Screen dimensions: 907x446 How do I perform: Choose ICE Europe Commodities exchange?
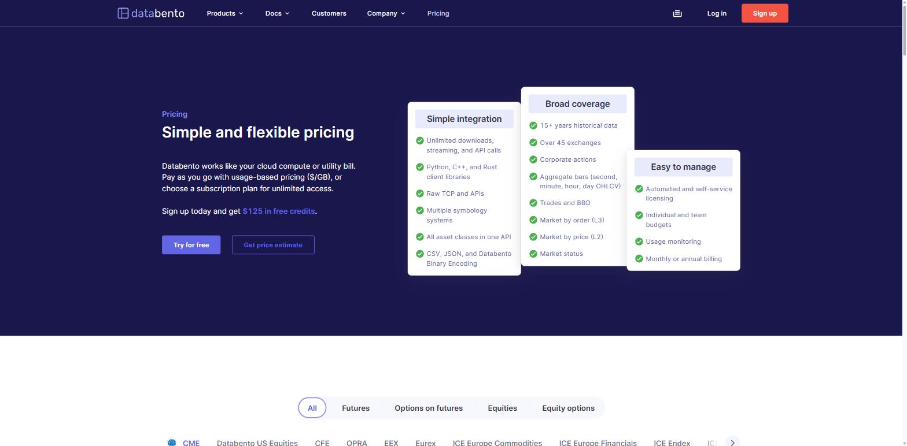pos(497,443)
